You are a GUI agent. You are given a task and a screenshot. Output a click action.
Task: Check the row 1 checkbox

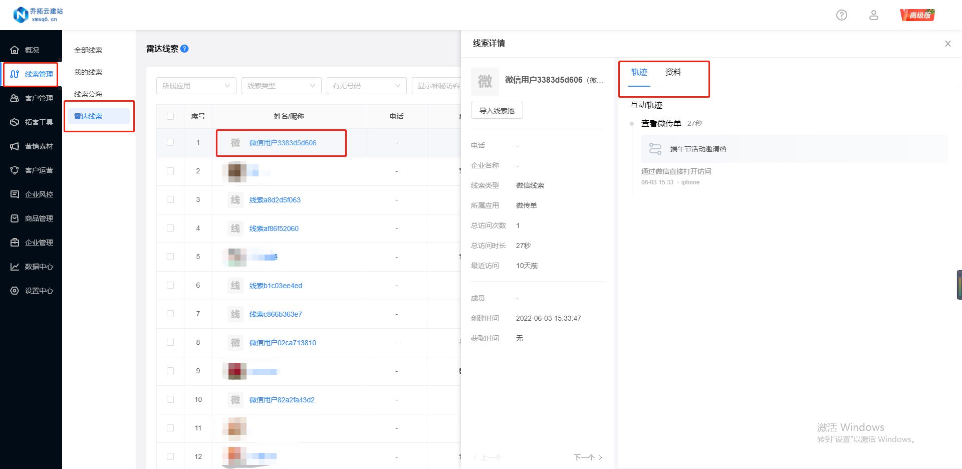[170, 142]
